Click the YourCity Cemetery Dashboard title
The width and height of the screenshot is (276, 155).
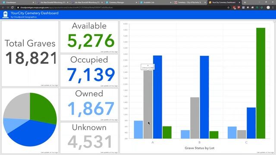click(x=34, y=13)
